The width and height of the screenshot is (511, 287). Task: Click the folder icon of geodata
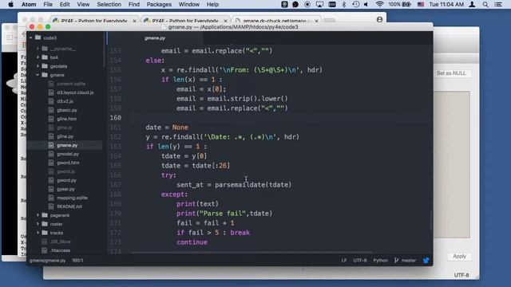tap(45, 66)
